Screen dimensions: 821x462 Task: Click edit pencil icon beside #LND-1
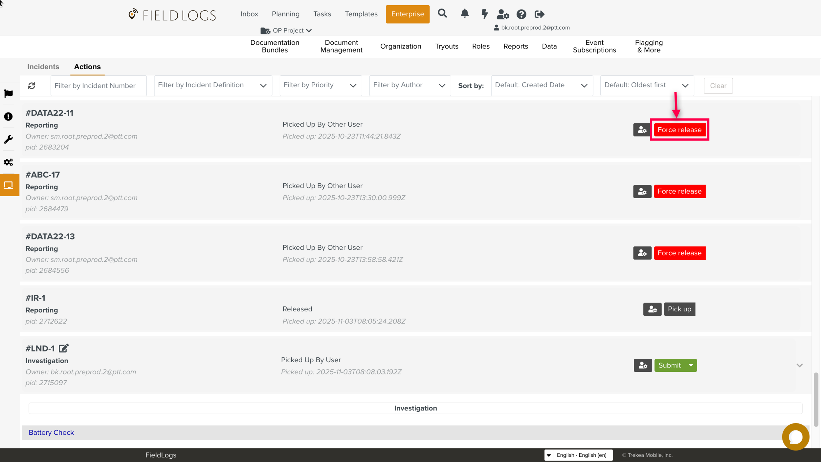click(64, 348)
